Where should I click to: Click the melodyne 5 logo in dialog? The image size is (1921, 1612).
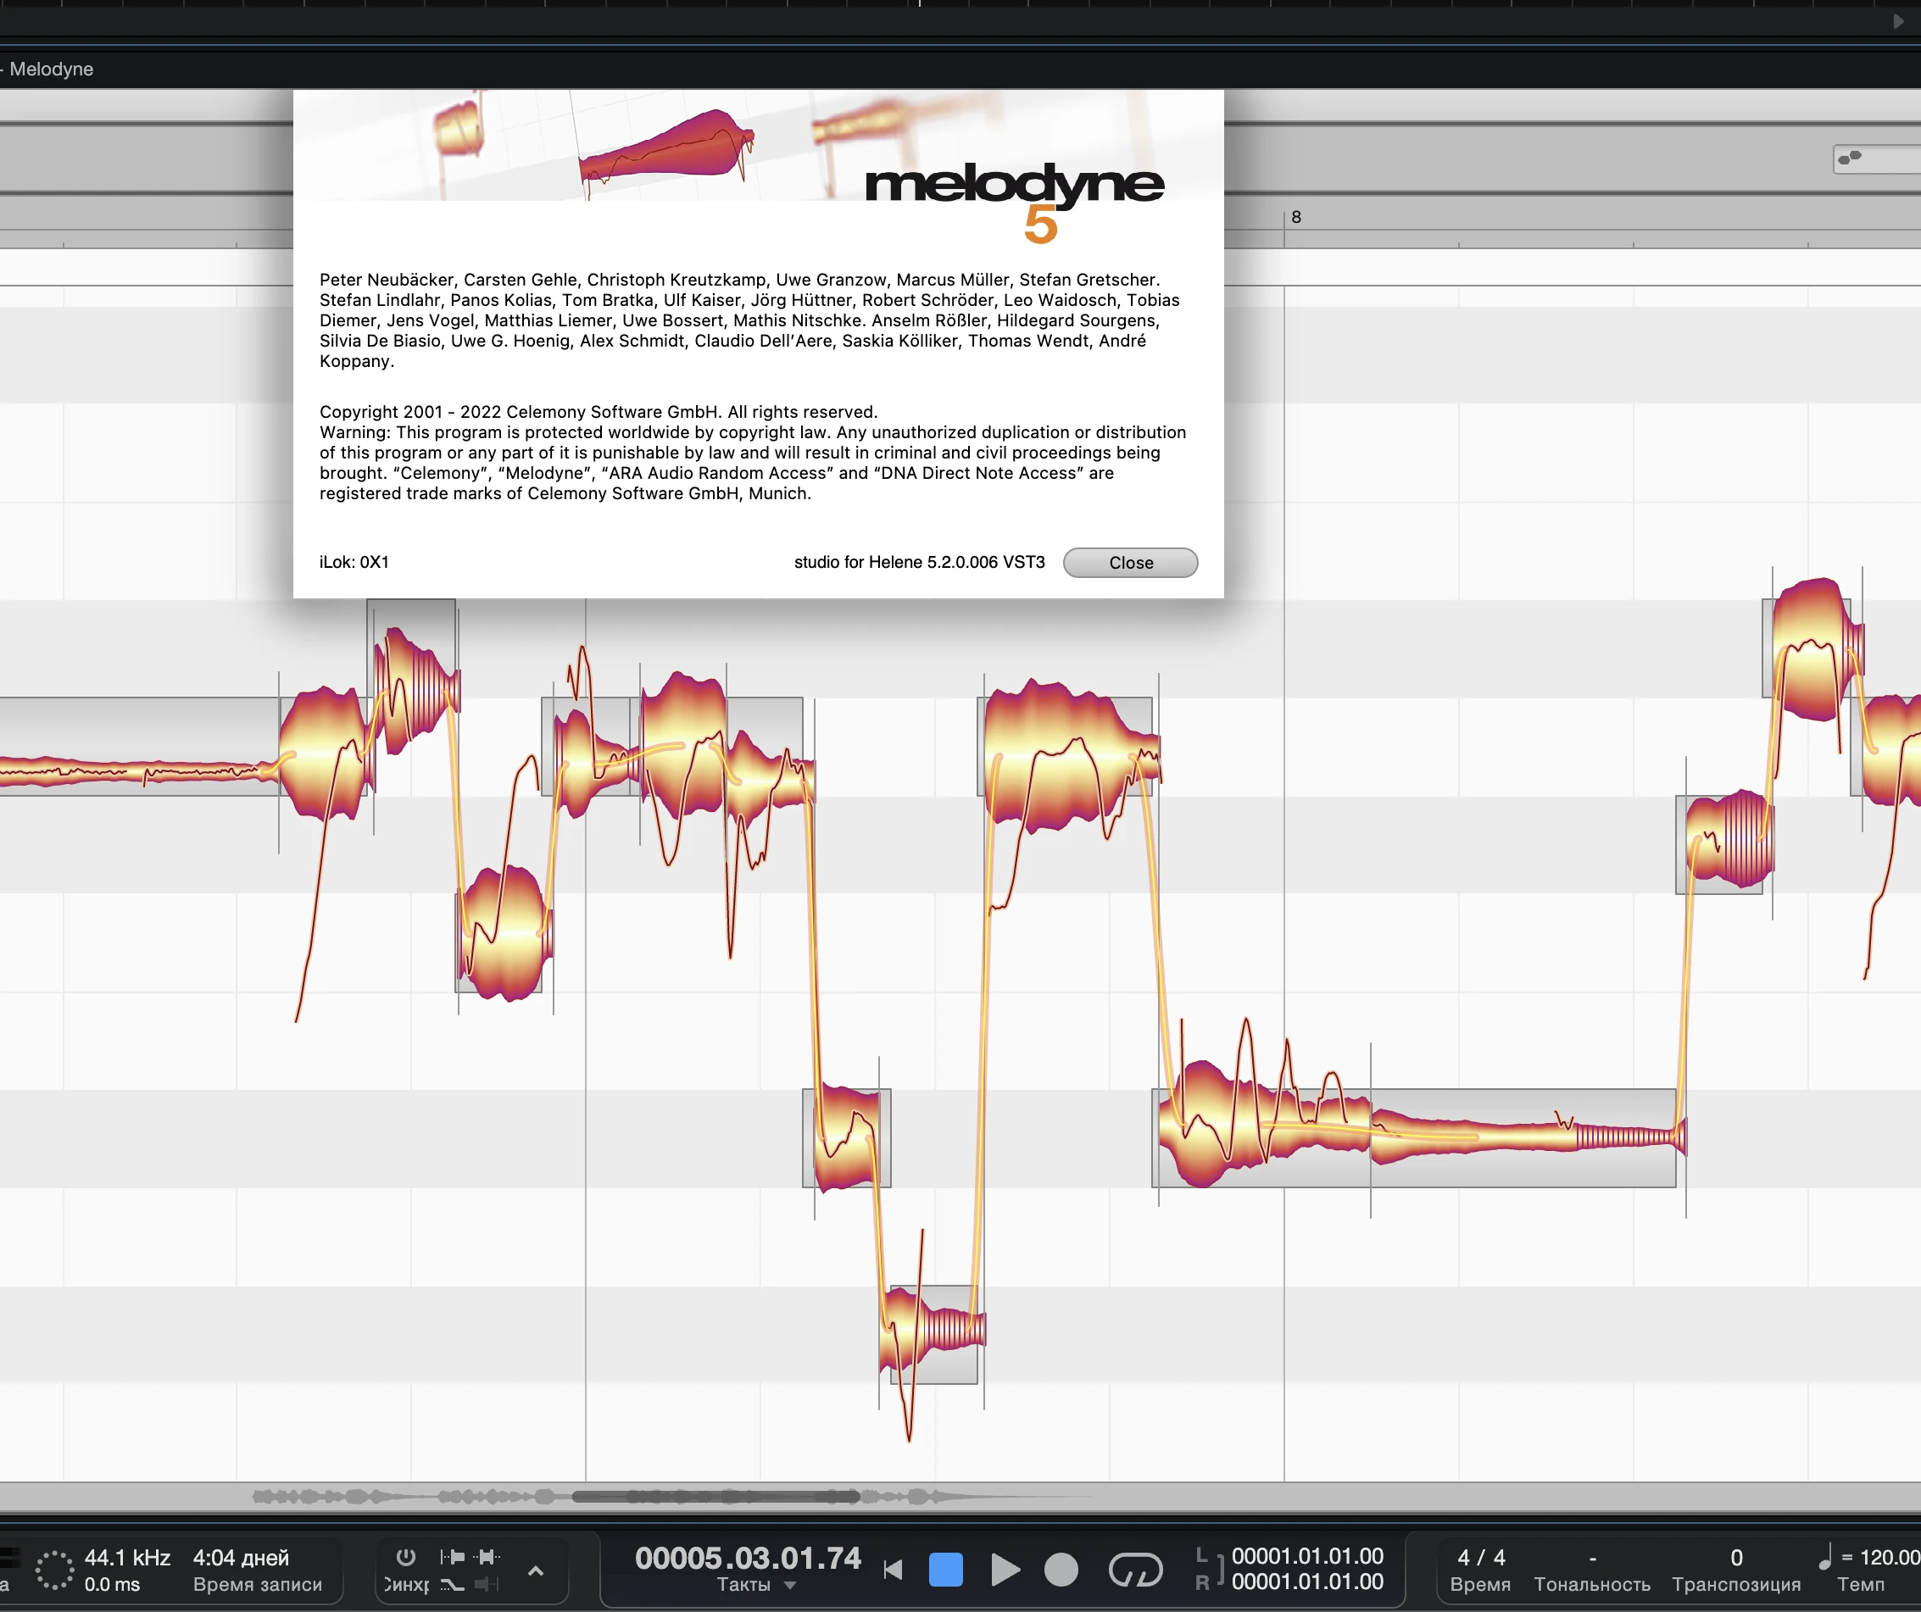point(1015,202)
